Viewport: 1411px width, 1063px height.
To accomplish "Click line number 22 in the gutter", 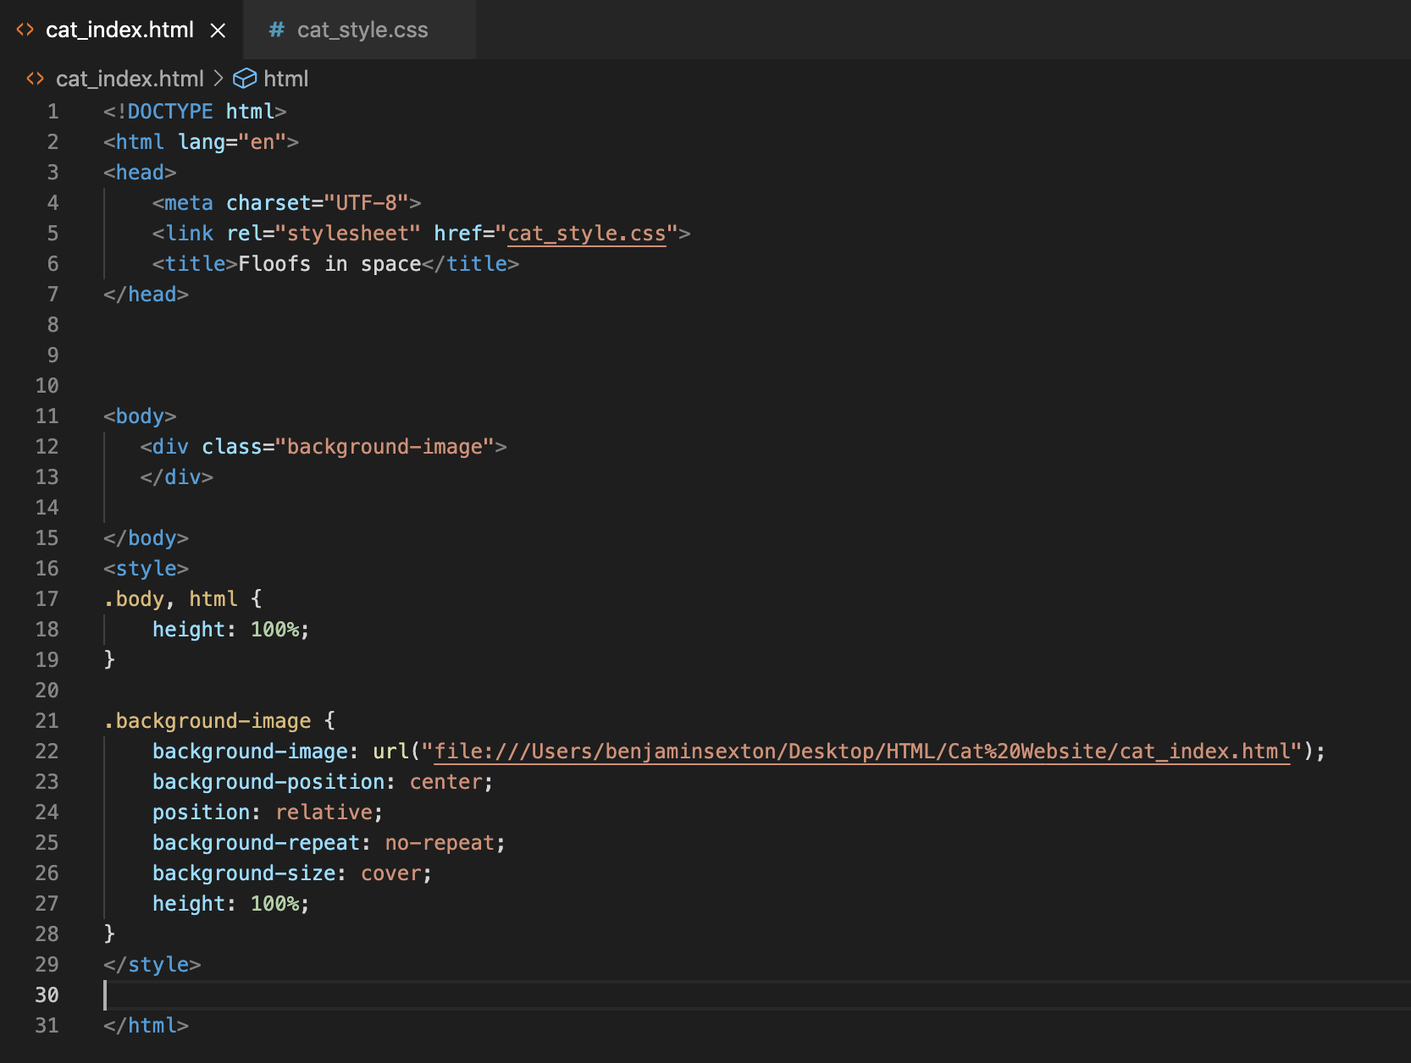I will 47,751.
